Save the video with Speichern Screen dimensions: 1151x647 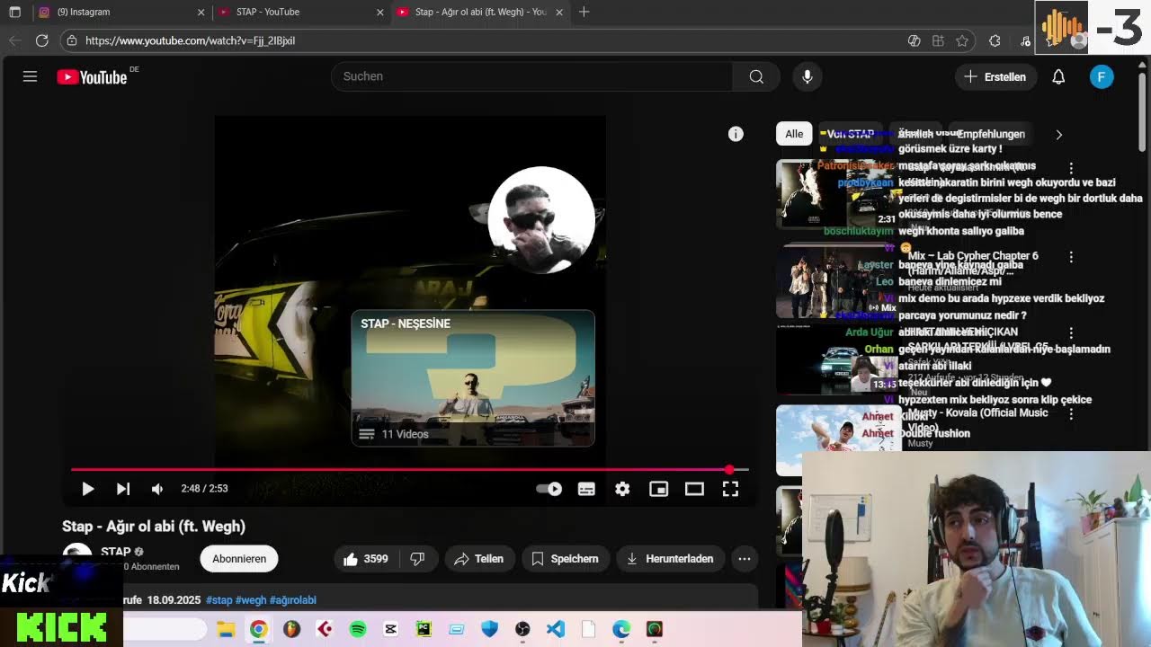point(565,559)
